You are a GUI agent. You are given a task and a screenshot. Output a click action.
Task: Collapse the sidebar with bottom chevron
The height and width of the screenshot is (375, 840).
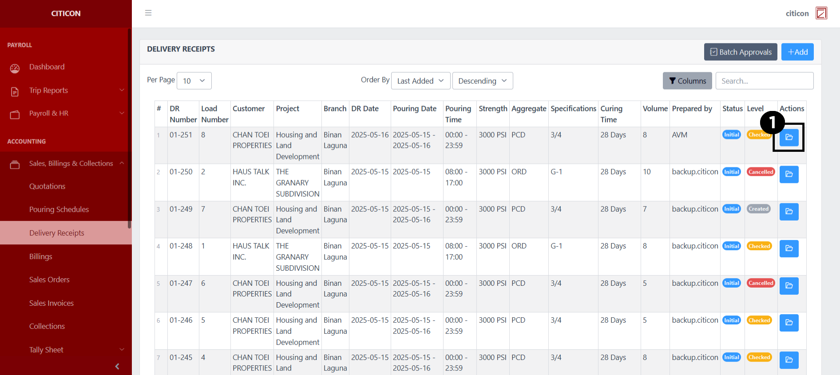pyautogui.click(x=117, y=366)
